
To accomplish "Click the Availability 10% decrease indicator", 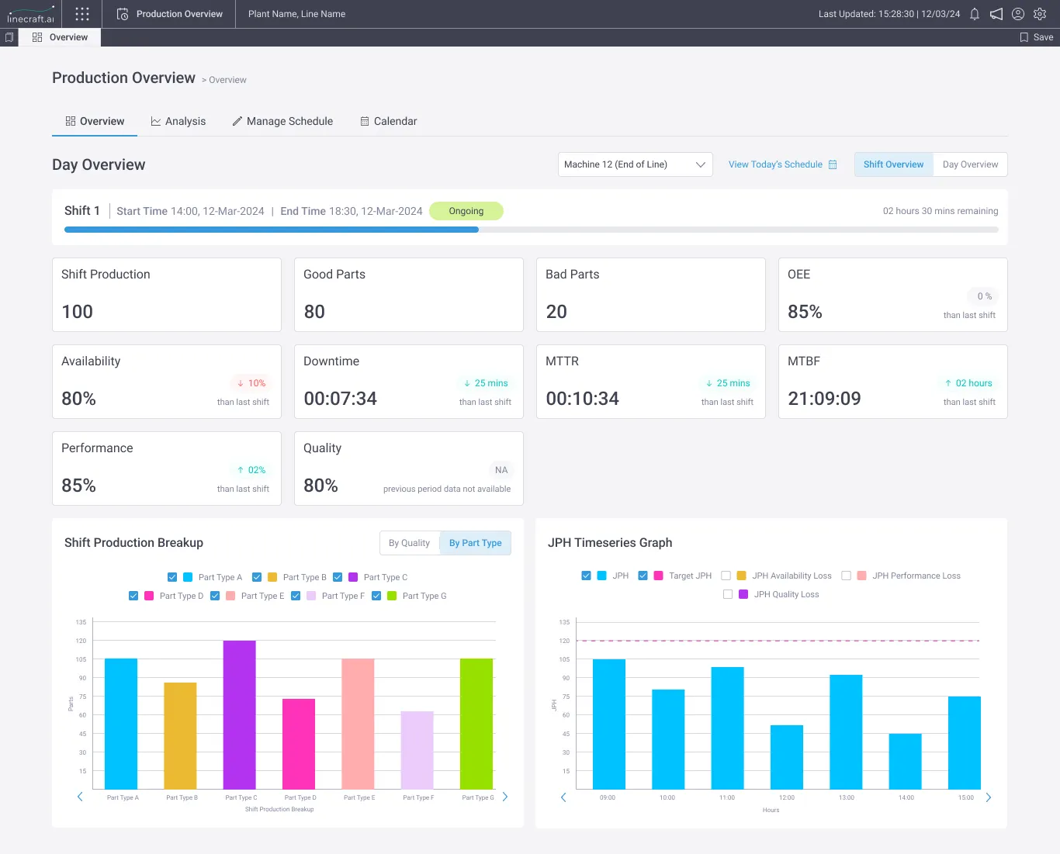I will tap(251, 383).
